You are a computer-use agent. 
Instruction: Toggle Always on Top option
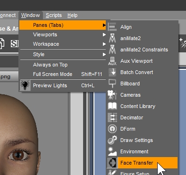coord(63,65)
